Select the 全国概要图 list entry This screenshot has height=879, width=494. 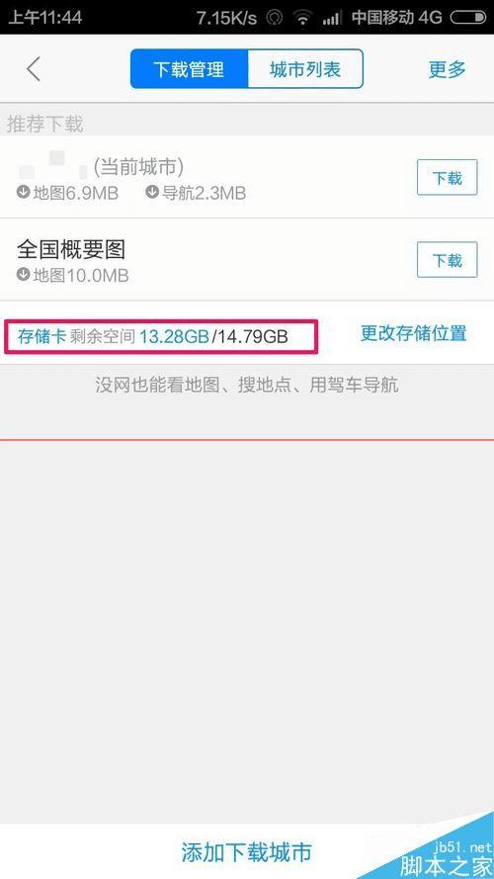pyautogui.click(x=247, y=260)
